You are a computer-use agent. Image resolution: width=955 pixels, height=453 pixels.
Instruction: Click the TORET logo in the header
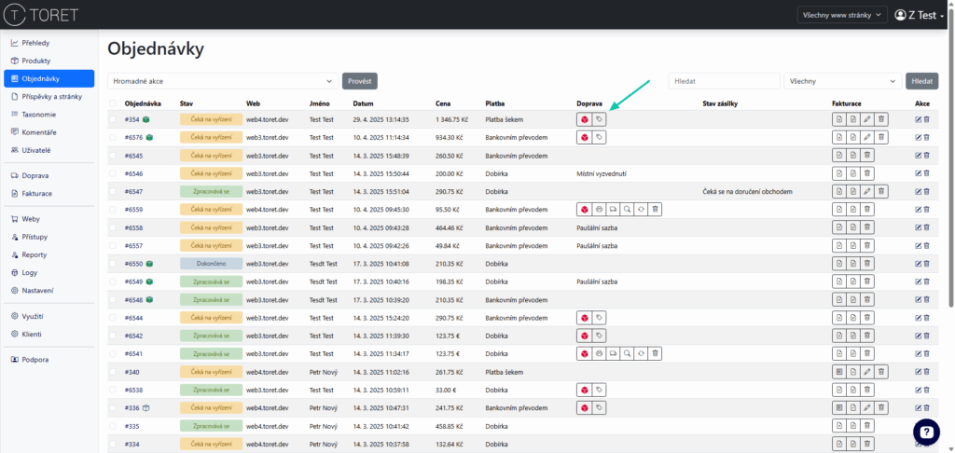click(41, 15)
